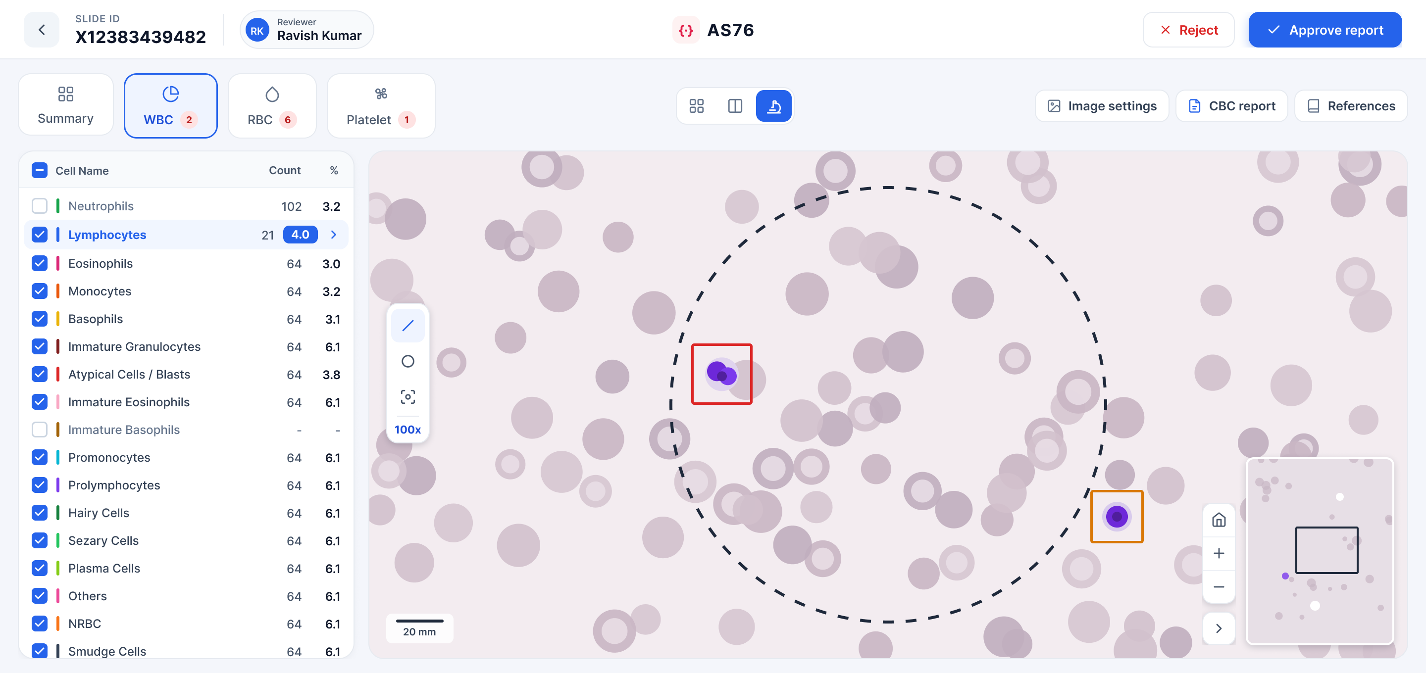Select the Promonocytes row label
Screen dimensions: 1426x673
point(109,458)
